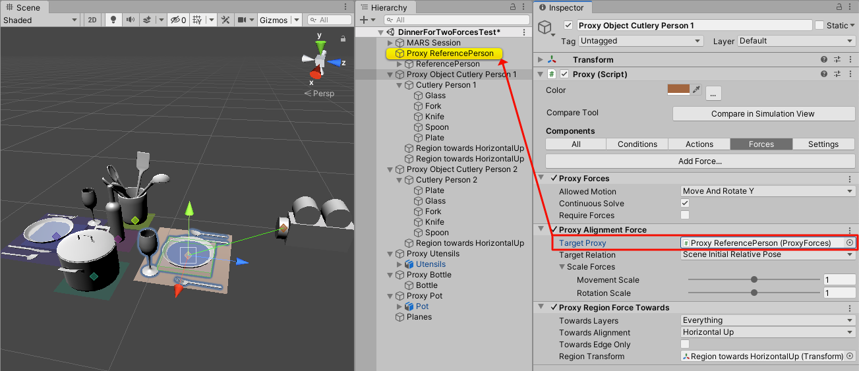
Task: Enable the Require Forces checkbox
Action: tap(685, 215)
